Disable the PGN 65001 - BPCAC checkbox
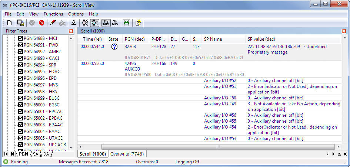Screen dimensions: 350x167 tap(21, 112)
